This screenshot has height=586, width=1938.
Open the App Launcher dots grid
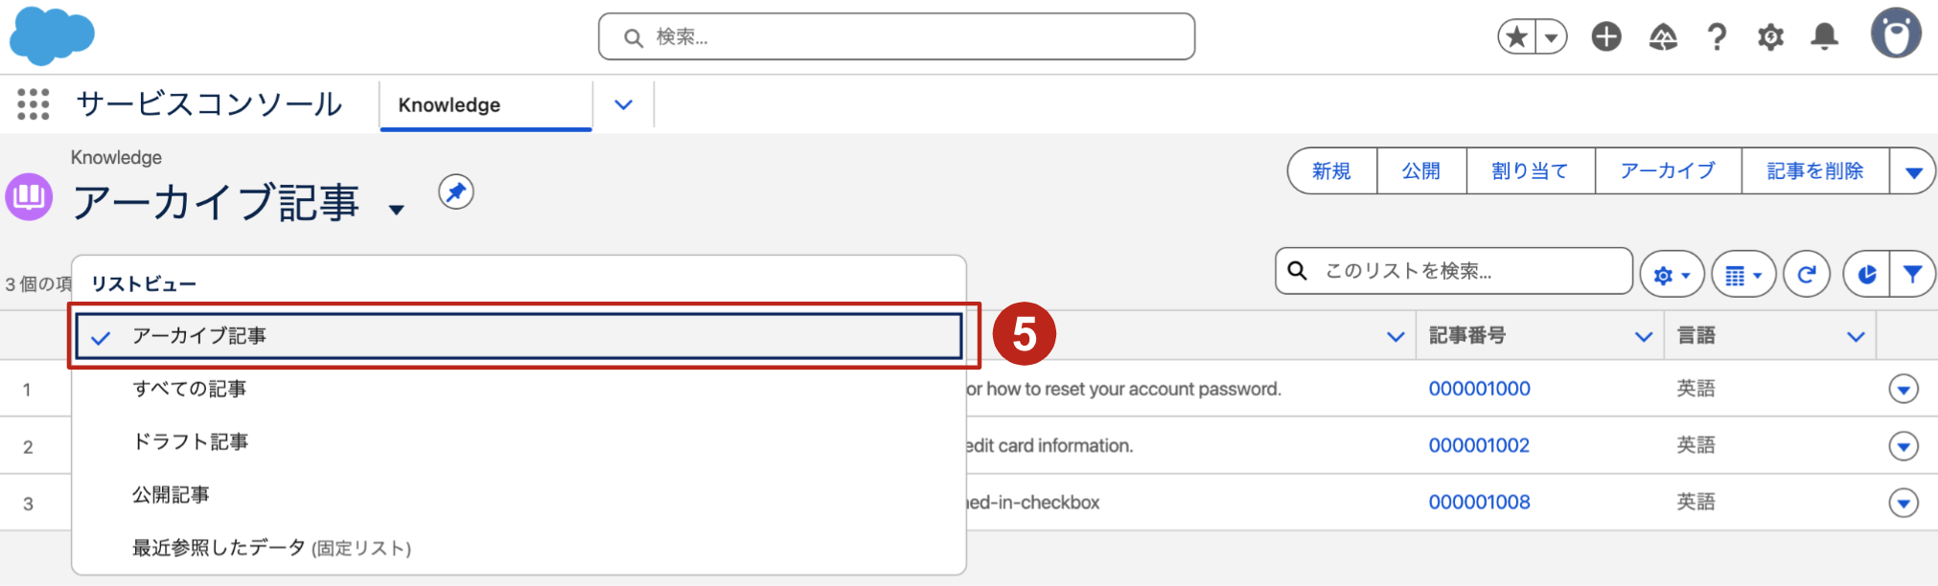(34, 103)
